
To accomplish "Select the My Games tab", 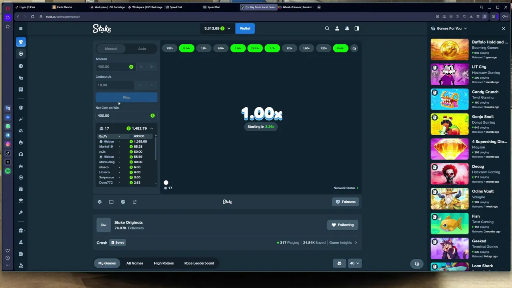I will point(107,263).
